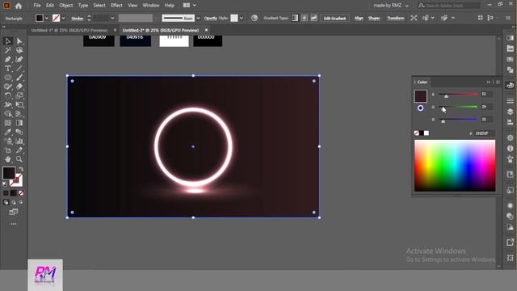Open the stroke color dropdown in the control bar
This screenshot has width=517, height=291.
pos(63,18)
